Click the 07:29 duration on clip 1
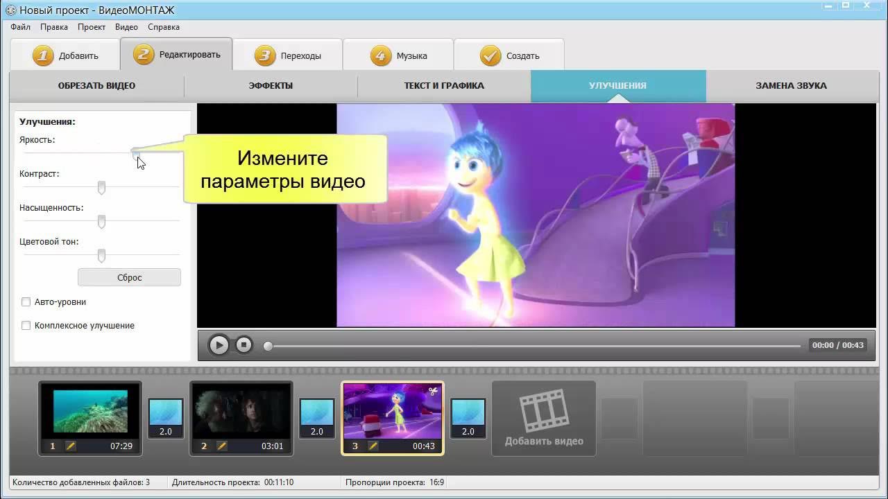Screen dimensions: 888x499 (121, 446)
